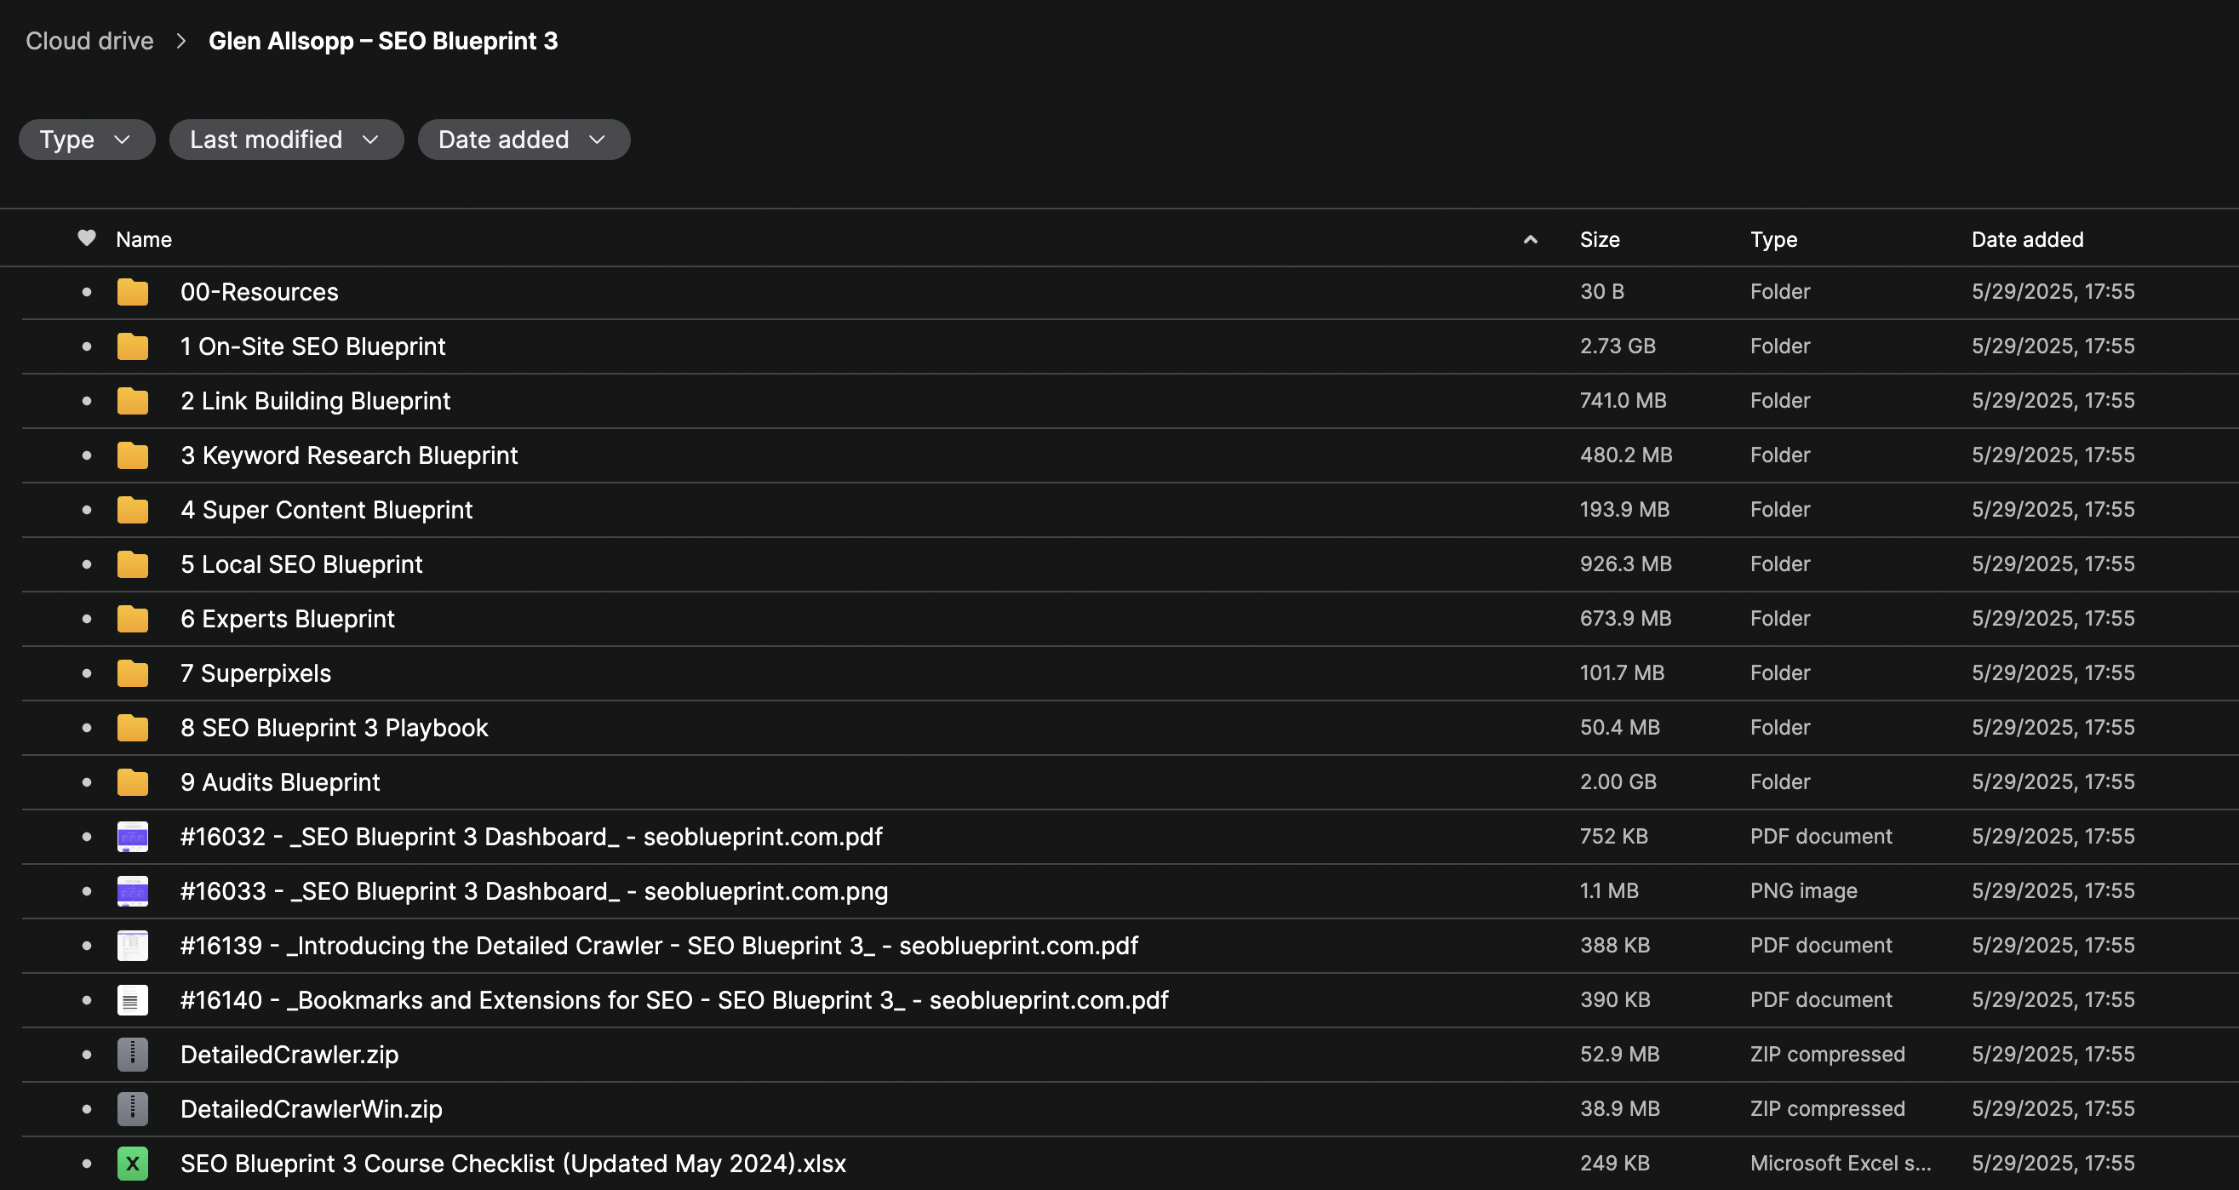Click the 7 Superpixels folder icon

(133, 672)
